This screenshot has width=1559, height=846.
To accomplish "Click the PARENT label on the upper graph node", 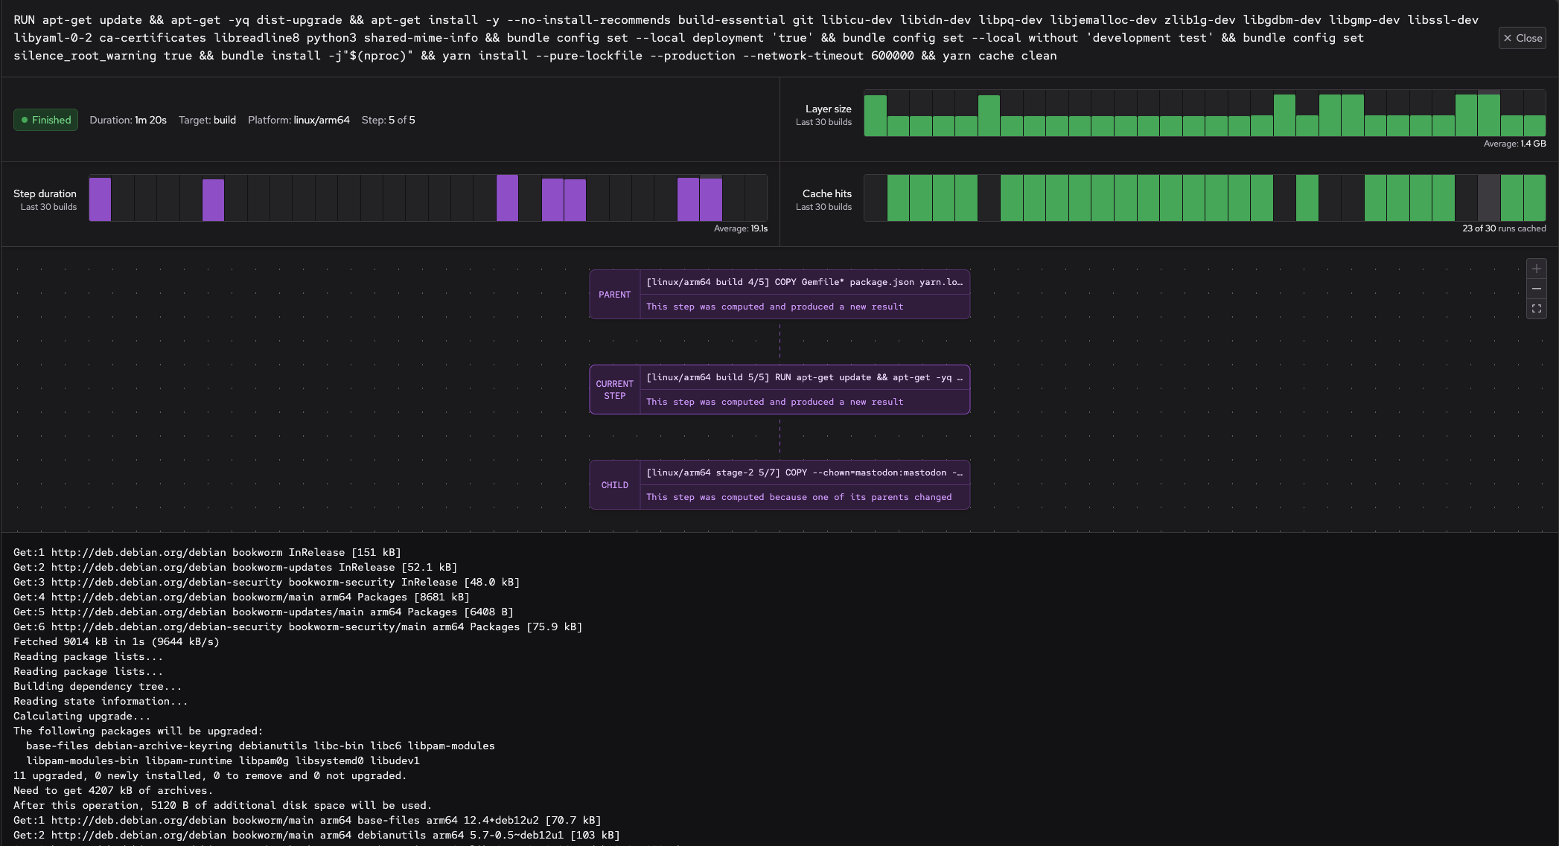I will (614, 295).
